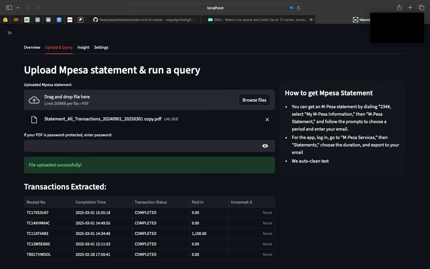Image resolution: width=430 pixels, height=269 pixels.
Task: Open the Safari sidebar panel icon
Action: tap(9, 8)
